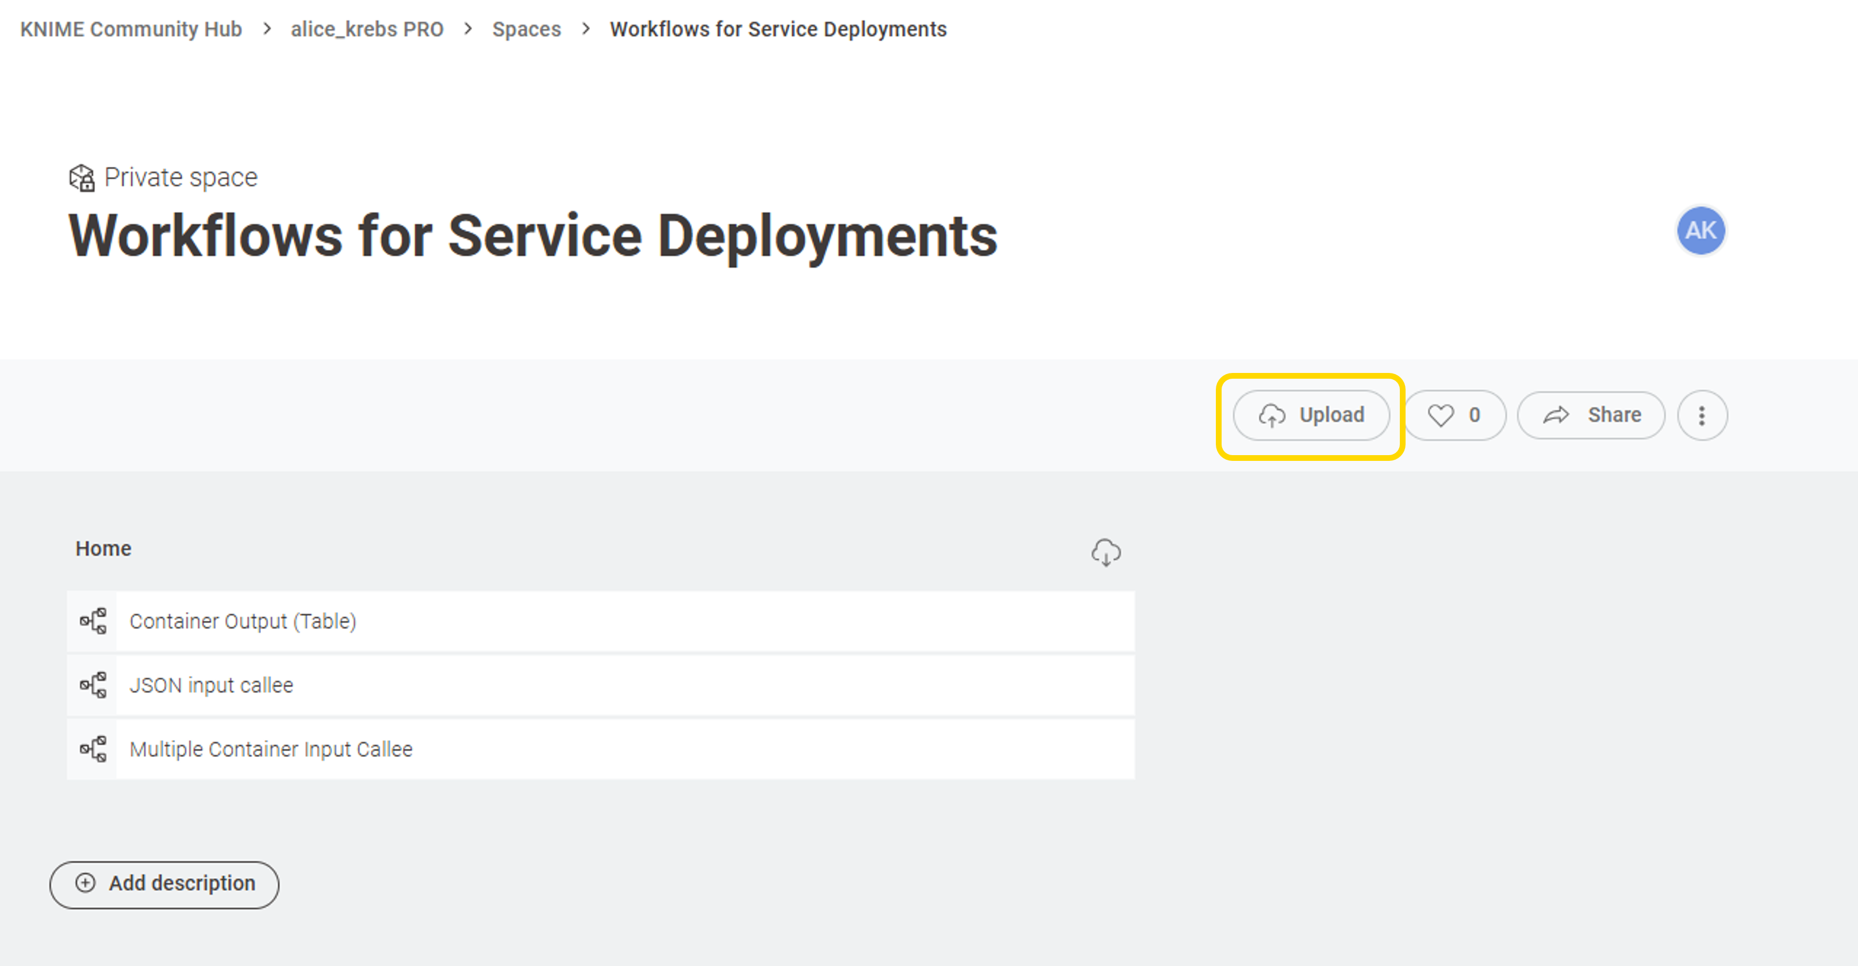This screenshot has width=1858, height=966.
Task: Click the Home folder label
Action: point(103,549)
